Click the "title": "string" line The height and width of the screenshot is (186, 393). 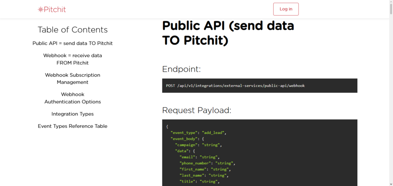point(200,181)
